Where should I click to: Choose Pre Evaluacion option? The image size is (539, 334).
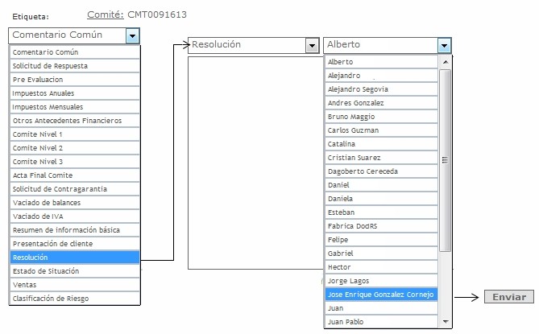coord(38,80)
